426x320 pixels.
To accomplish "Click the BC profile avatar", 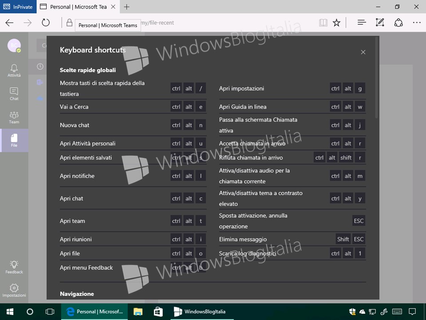I will coord(14,45).
